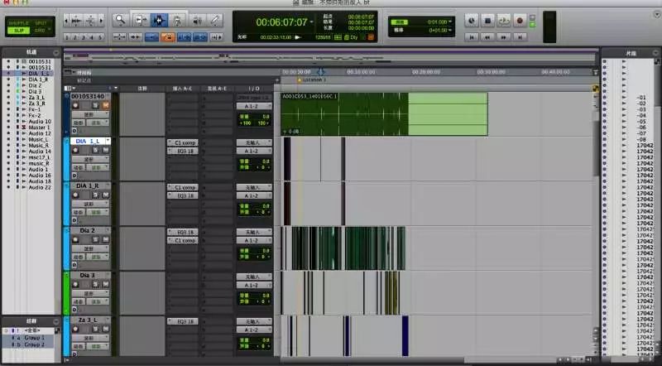Click transport Play loop button
The height and width of the screenshot is (366, 662).
[x=504, y=20]
